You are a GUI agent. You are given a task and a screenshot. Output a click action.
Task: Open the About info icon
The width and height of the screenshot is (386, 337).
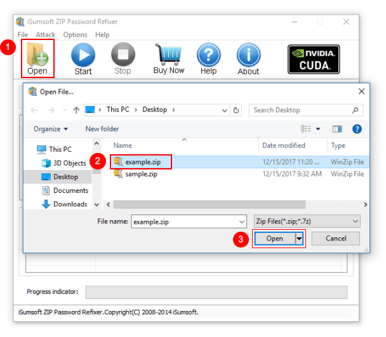click(x=248, y=59)
